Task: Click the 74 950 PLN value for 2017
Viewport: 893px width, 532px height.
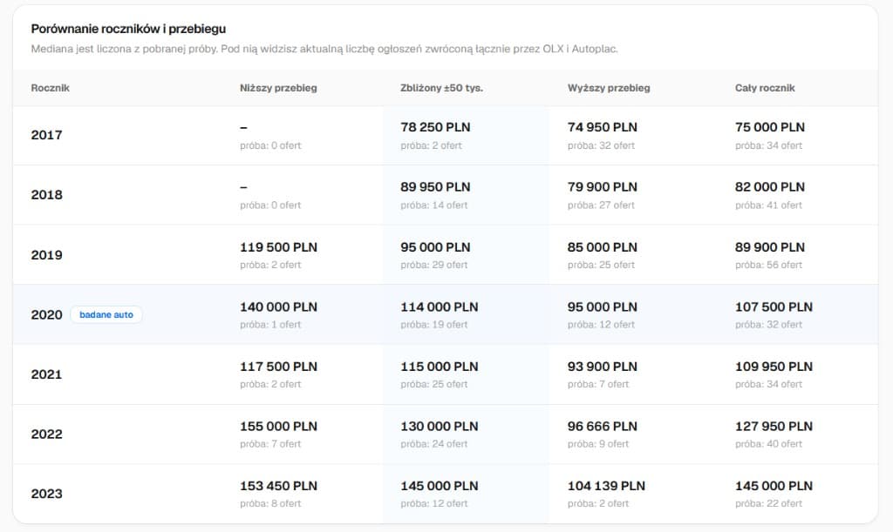Action: point(602,127)
